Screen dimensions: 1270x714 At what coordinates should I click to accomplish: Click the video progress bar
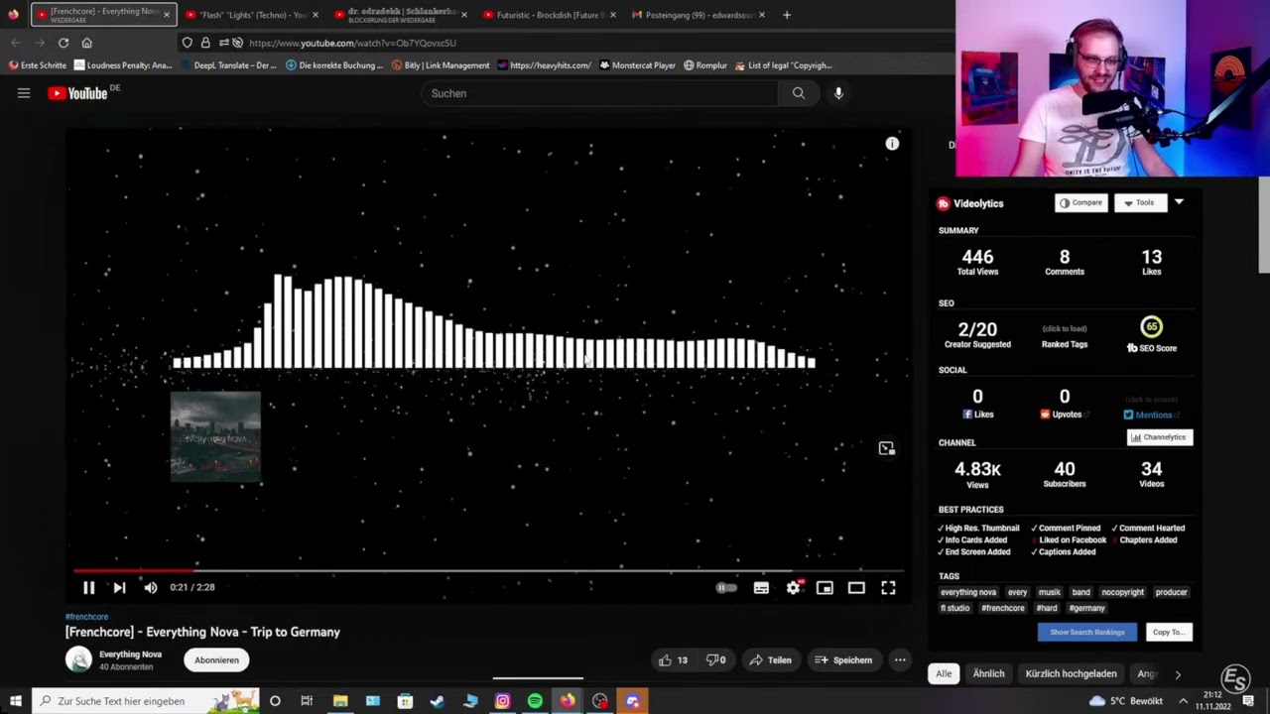pyautogui.click(x=488, y=571)
